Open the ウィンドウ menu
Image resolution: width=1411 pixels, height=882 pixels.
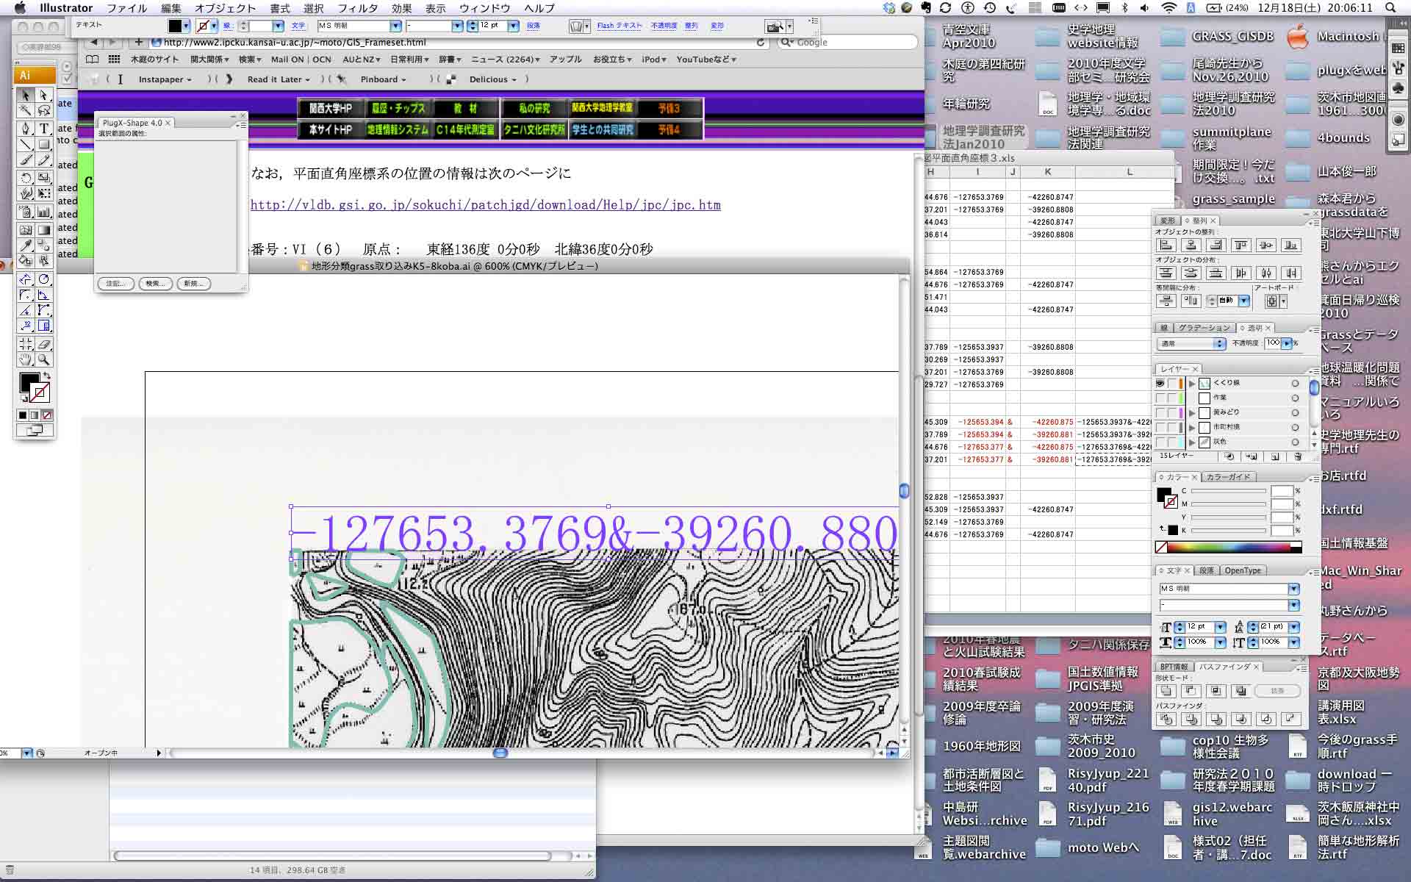[484, 8]
